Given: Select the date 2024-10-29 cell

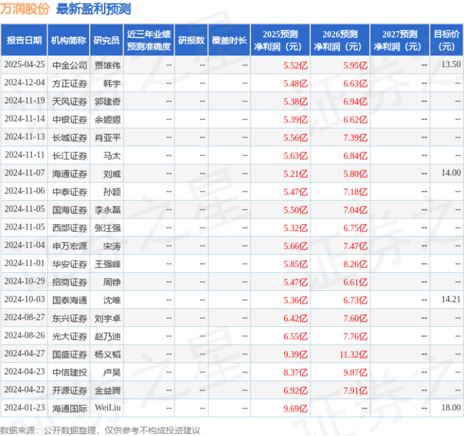Looking at the screenshot, I should click(x=25, y=282).
